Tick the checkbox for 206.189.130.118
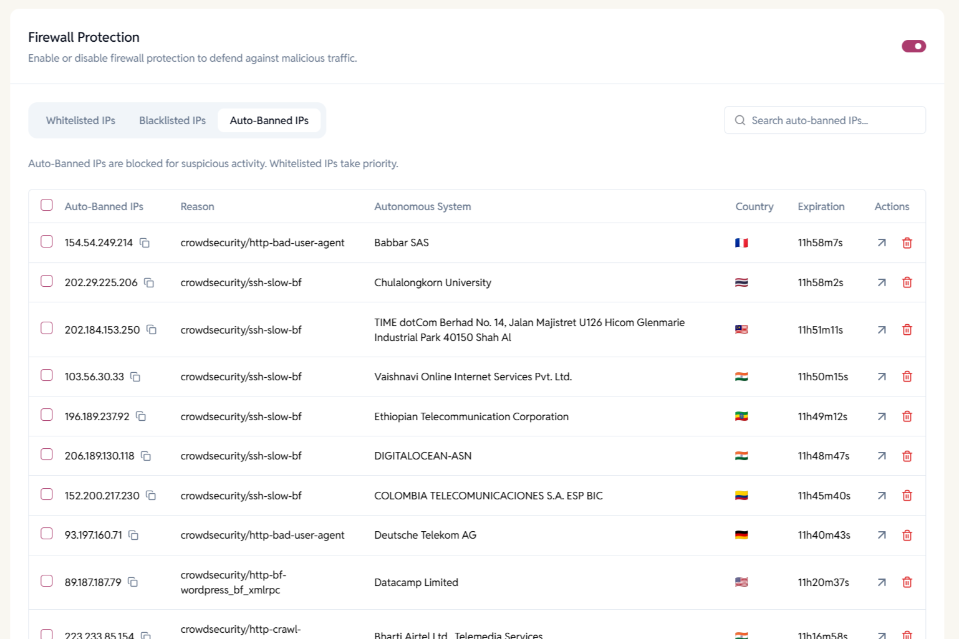 click(47, 454)
